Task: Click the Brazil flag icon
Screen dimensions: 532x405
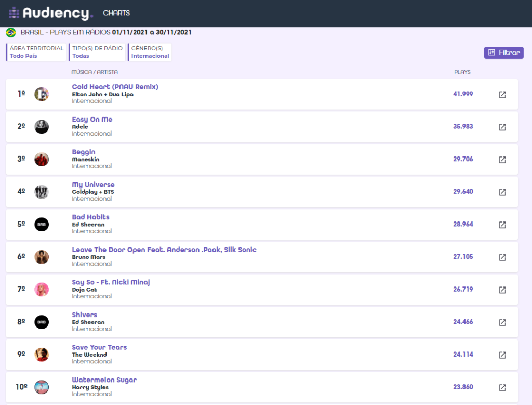Action: (x=11, y=33)
